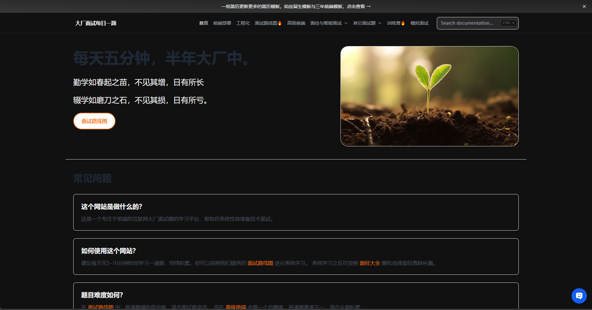Open the chat support widget icon
This screenshot has width=592, height=310.
(579, 296)
